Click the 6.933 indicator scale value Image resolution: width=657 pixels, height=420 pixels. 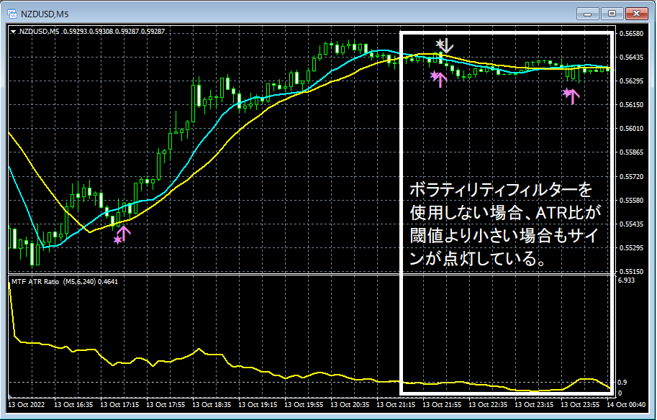pos(627,280)
